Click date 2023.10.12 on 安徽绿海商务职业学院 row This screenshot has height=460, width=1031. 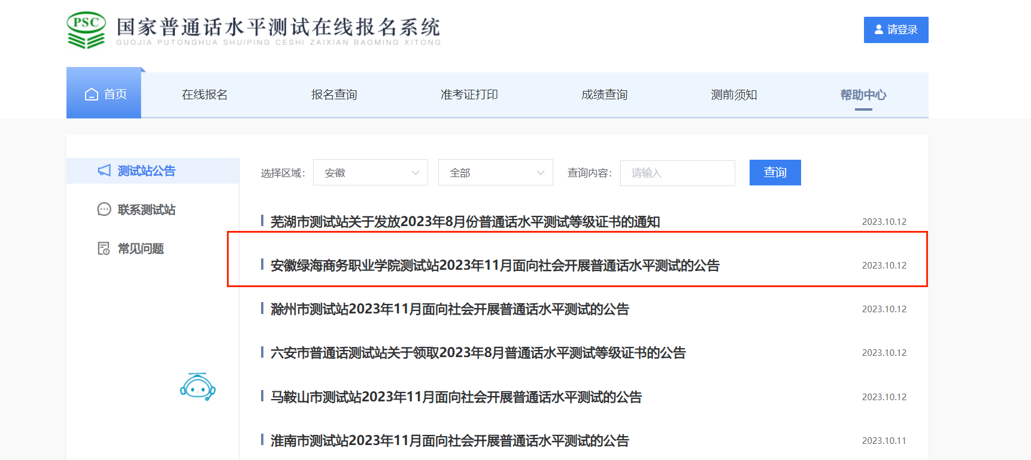pos(884,266)
